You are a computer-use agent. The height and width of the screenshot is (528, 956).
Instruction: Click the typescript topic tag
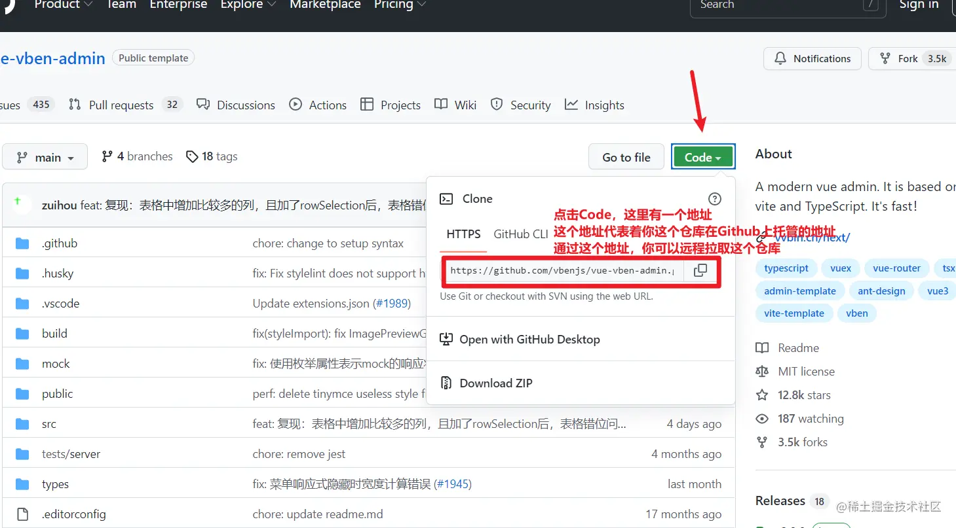[x=786, y=268]
